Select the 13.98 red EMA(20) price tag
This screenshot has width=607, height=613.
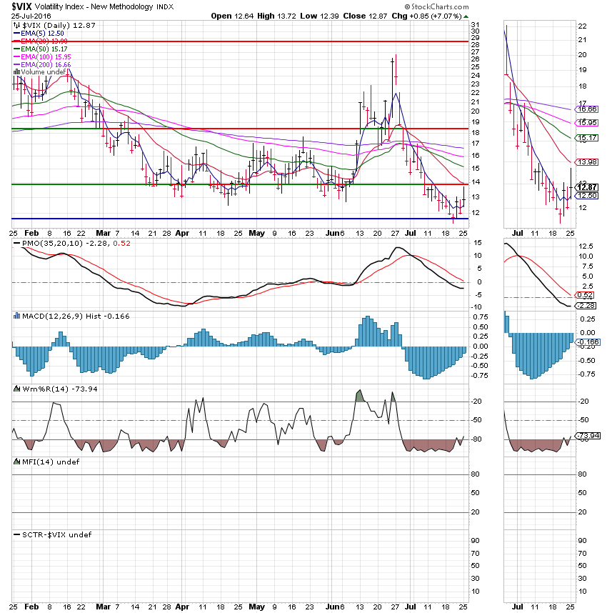tap(588, 162)
